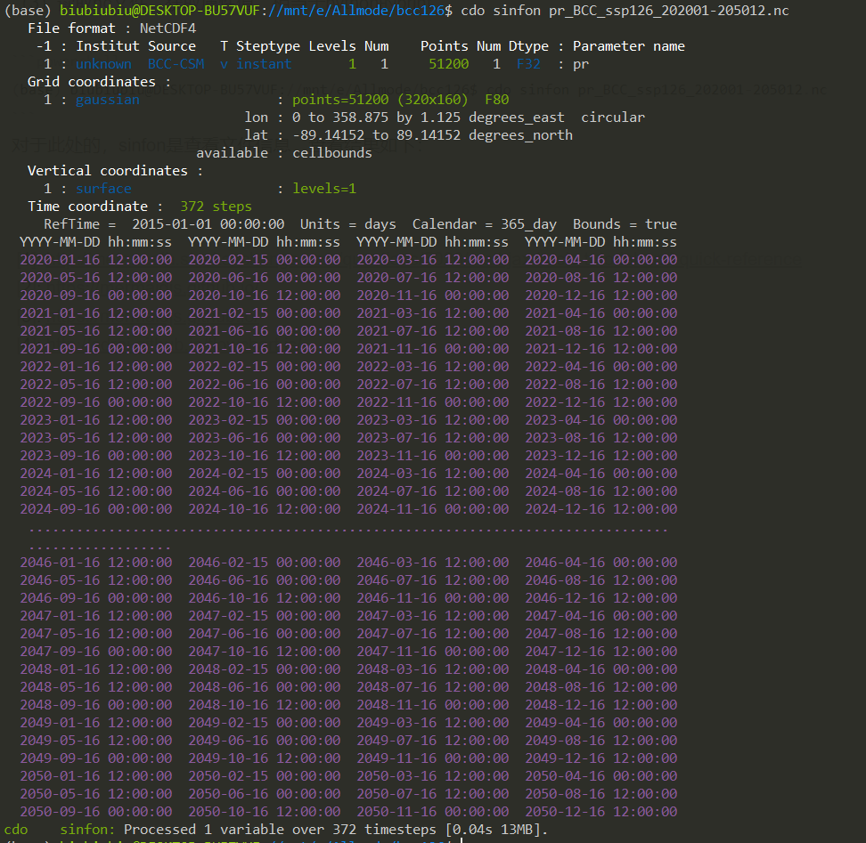Click the 'circular' text in the lon line

612,118
